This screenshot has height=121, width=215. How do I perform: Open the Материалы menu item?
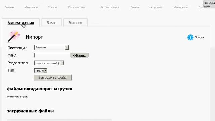[x=31, y=7]
